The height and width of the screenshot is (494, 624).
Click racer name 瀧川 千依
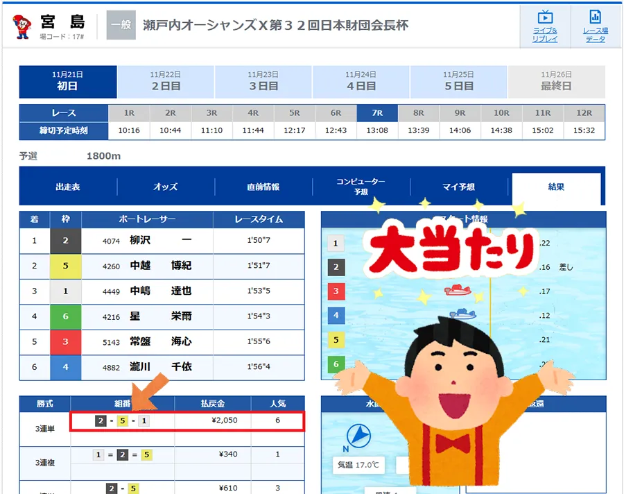(x=159, y=366)
